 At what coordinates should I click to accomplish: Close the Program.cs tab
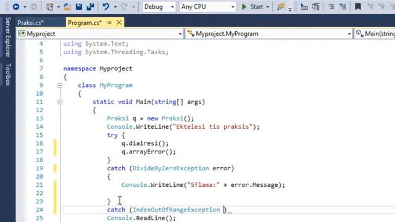coord(119,23)
